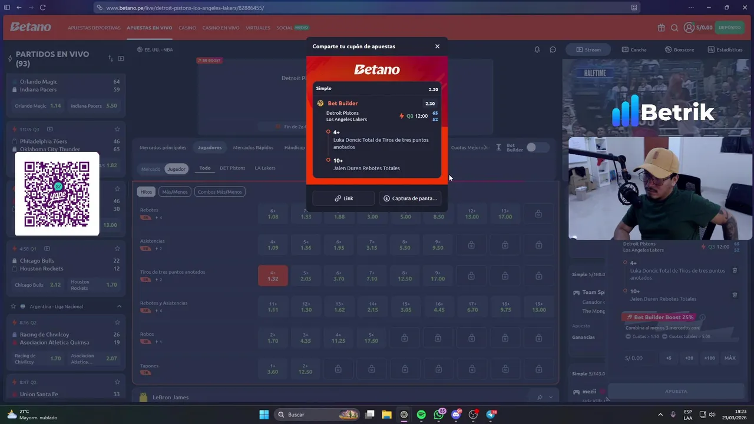Image resolution: width=754 pixels, height=424 pixels.
Task: Click the DEPÓSITO button
Action: [730, 28]
